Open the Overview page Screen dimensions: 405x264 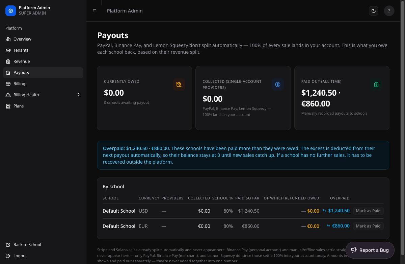pos(43,39)
